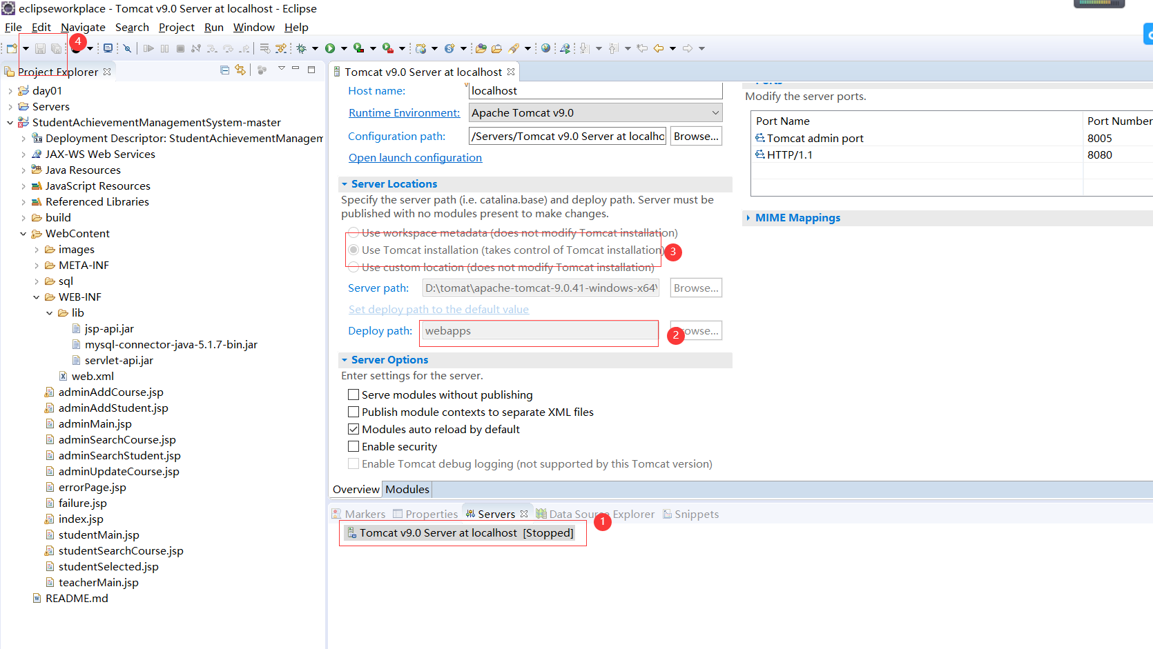
Task: Minimize the Project Explorer panel
Action: tap(295, 68)
